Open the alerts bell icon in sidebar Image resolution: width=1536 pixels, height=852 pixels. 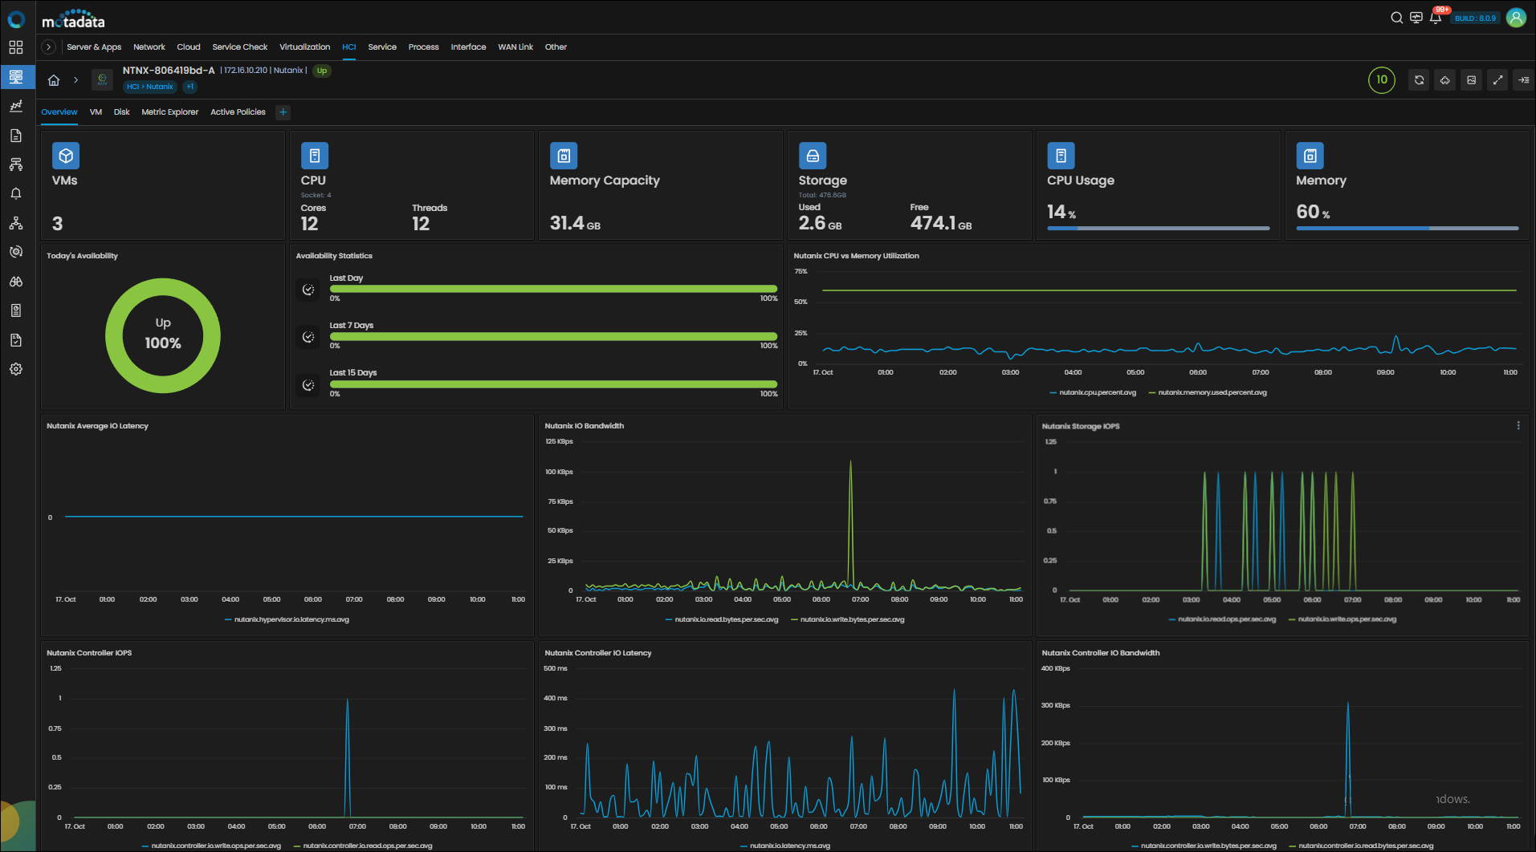coord(16,193)
